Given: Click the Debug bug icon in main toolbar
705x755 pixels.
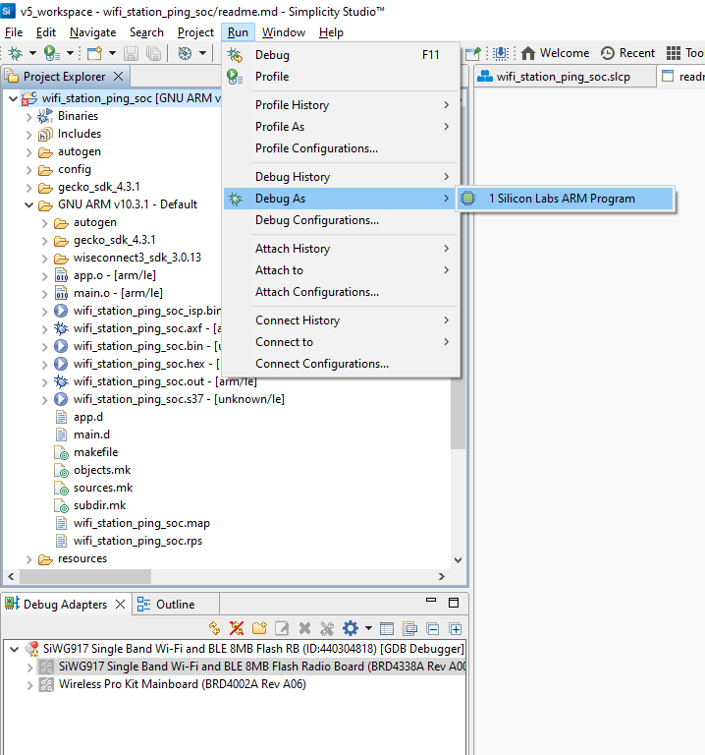Looking at the screenshot, I should point(15,53).
